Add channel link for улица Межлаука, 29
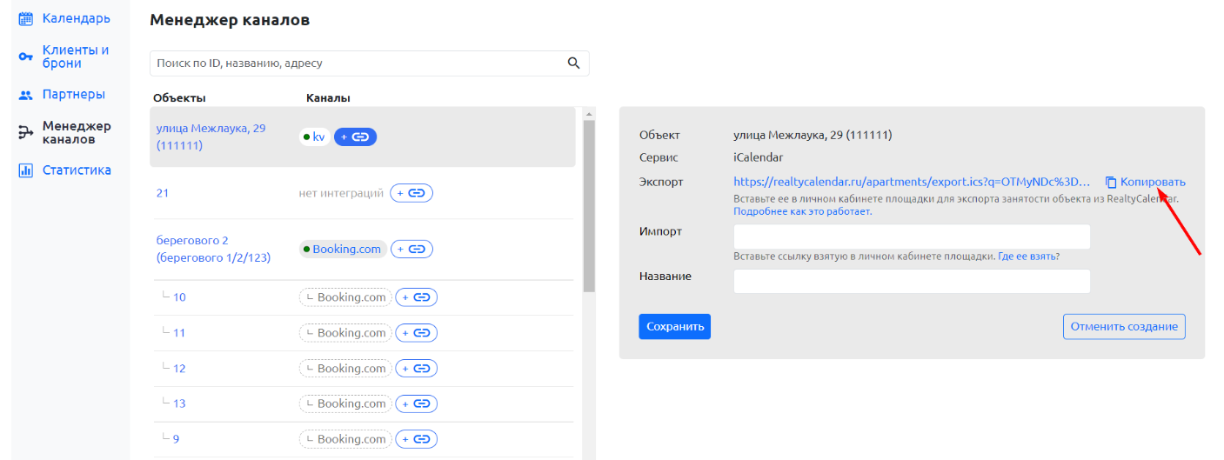Image resolution: width=1224 pixels, height=460 pixels. [x=355, y=137]
